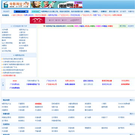Click 设为首页 in the top bar
Viewport: 135px width, 135px height.
pyautogui.click(x=123, y=11)
